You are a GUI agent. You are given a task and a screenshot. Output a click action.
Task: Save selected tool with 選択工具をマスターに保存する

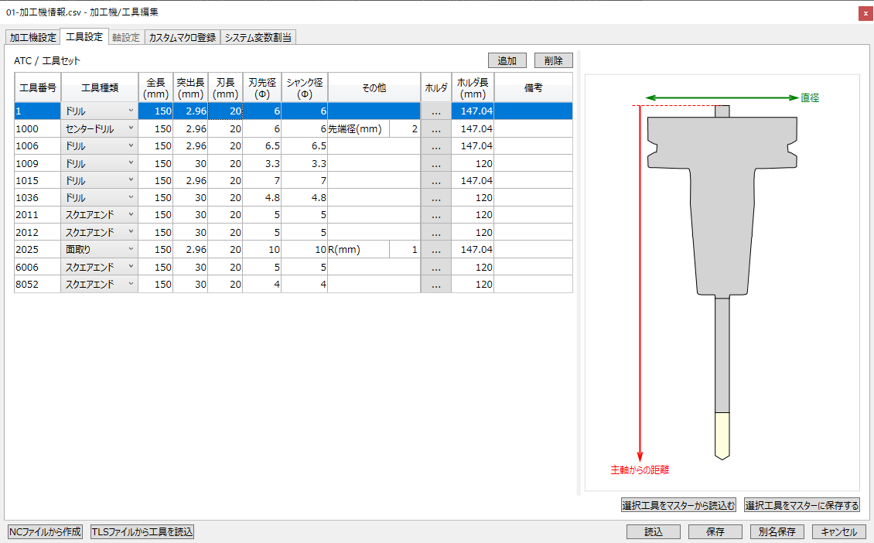click(802, 506)
